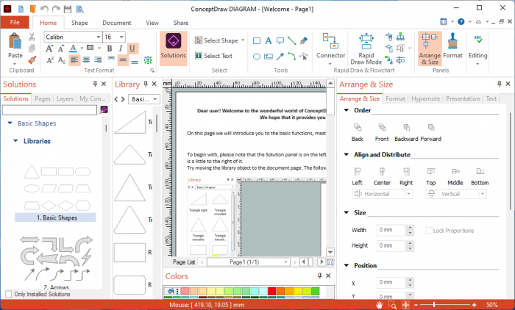Enable Only Installed Solutions checkbox
The width and height of the screenshot is (515, 310).
[x=8, y=295]
